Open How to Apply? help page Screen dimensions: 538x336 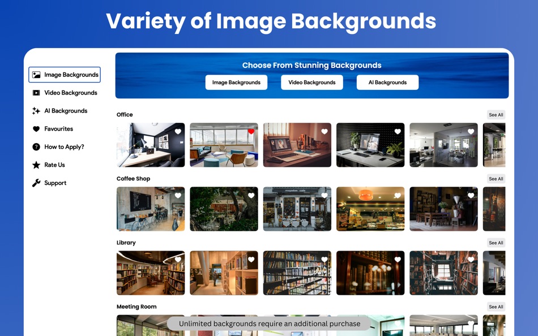tap(65, 147)
